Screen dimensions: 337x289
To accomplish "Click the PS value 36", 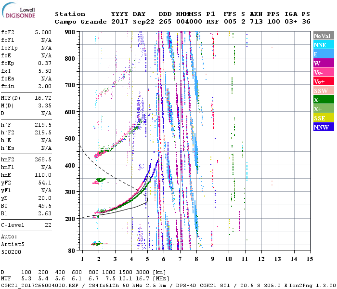I will coord(306,22).
